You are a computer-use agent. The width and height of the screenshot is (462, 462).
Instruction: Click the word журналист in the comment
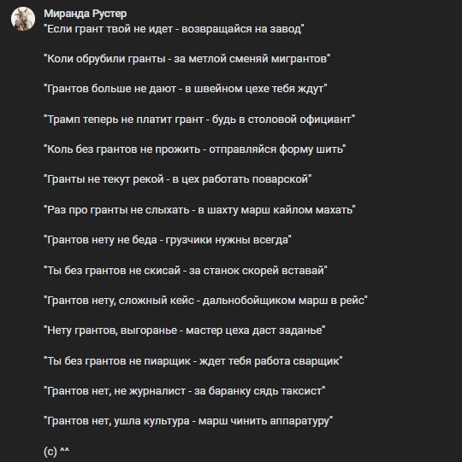click(x=157, y=391)
